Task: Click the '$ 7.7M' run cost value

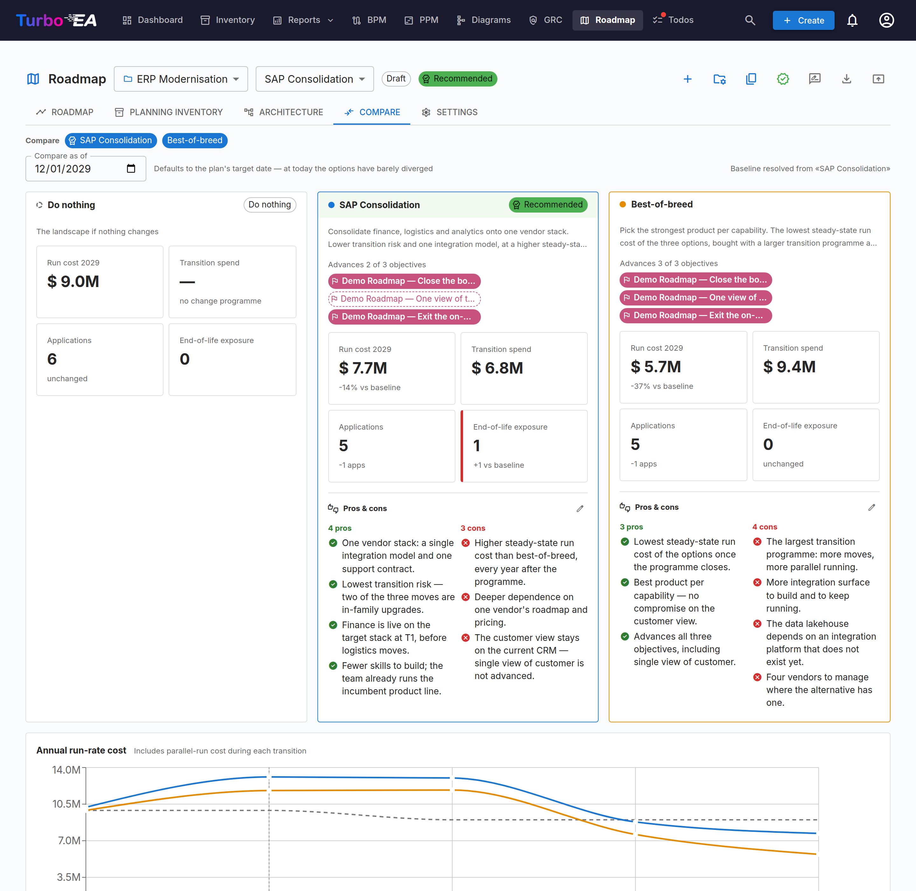Action: [363, 368]
